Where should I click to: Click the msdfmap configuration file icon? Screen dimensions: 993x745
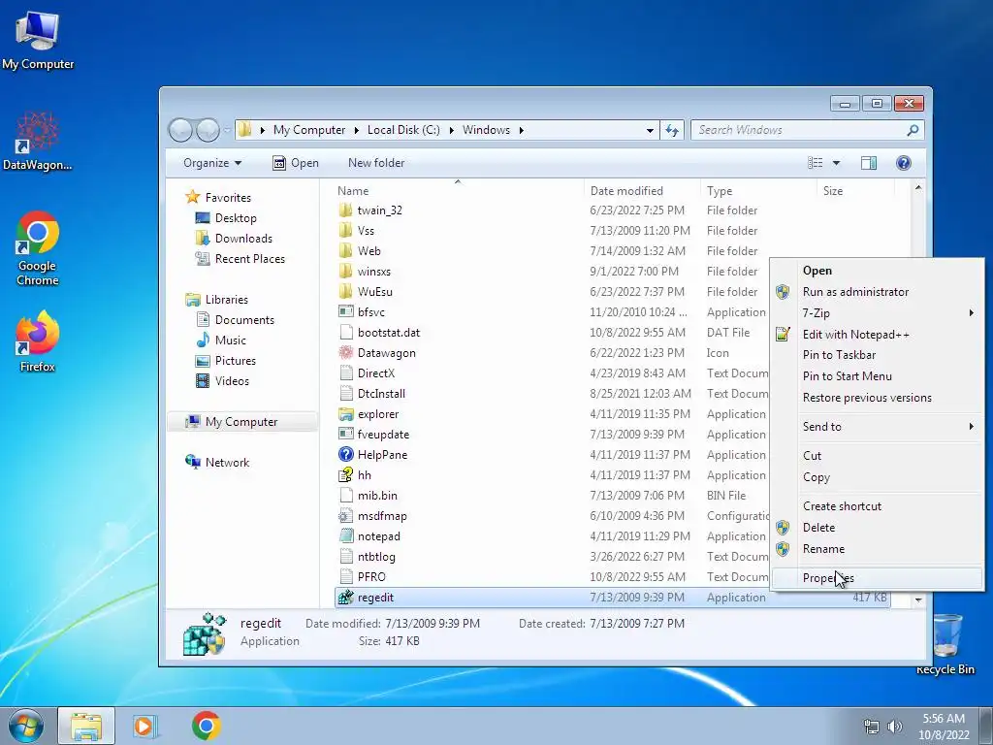tap(346, 516)
